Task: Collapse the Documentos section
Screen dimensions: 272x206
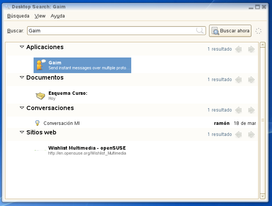Action: click(x=22, y=77)
